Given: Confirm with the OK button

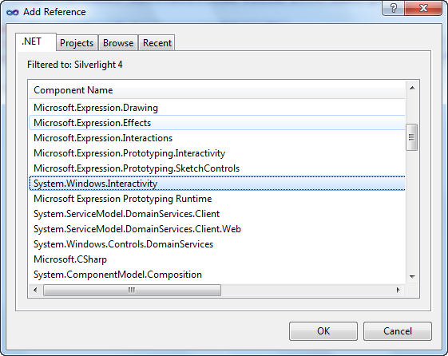Looking at the screenshot, I should pos(323,331).
